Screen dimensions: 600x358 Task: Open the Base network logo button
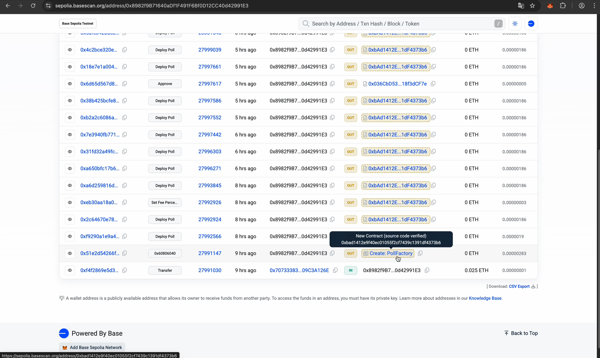point(531,24)
